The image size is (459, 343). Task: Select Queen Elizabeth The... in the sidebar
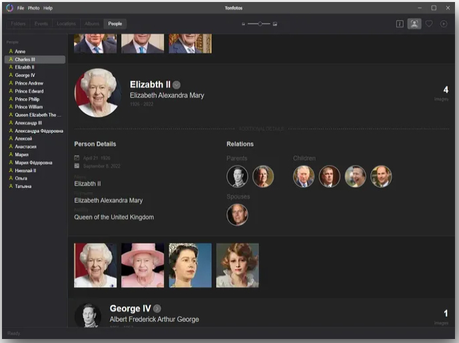pos(35,115)
